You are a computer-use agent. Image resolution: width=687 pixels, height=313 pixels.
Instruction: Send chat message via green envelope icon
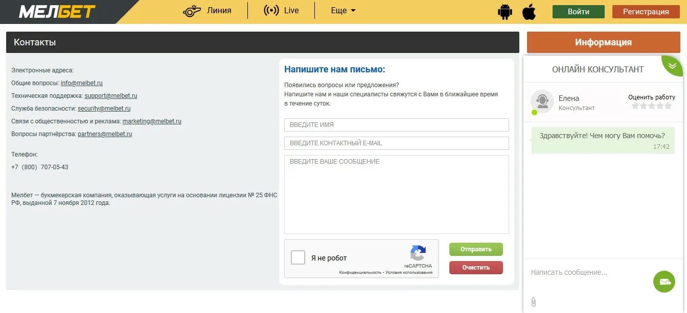tap(663, 281)
